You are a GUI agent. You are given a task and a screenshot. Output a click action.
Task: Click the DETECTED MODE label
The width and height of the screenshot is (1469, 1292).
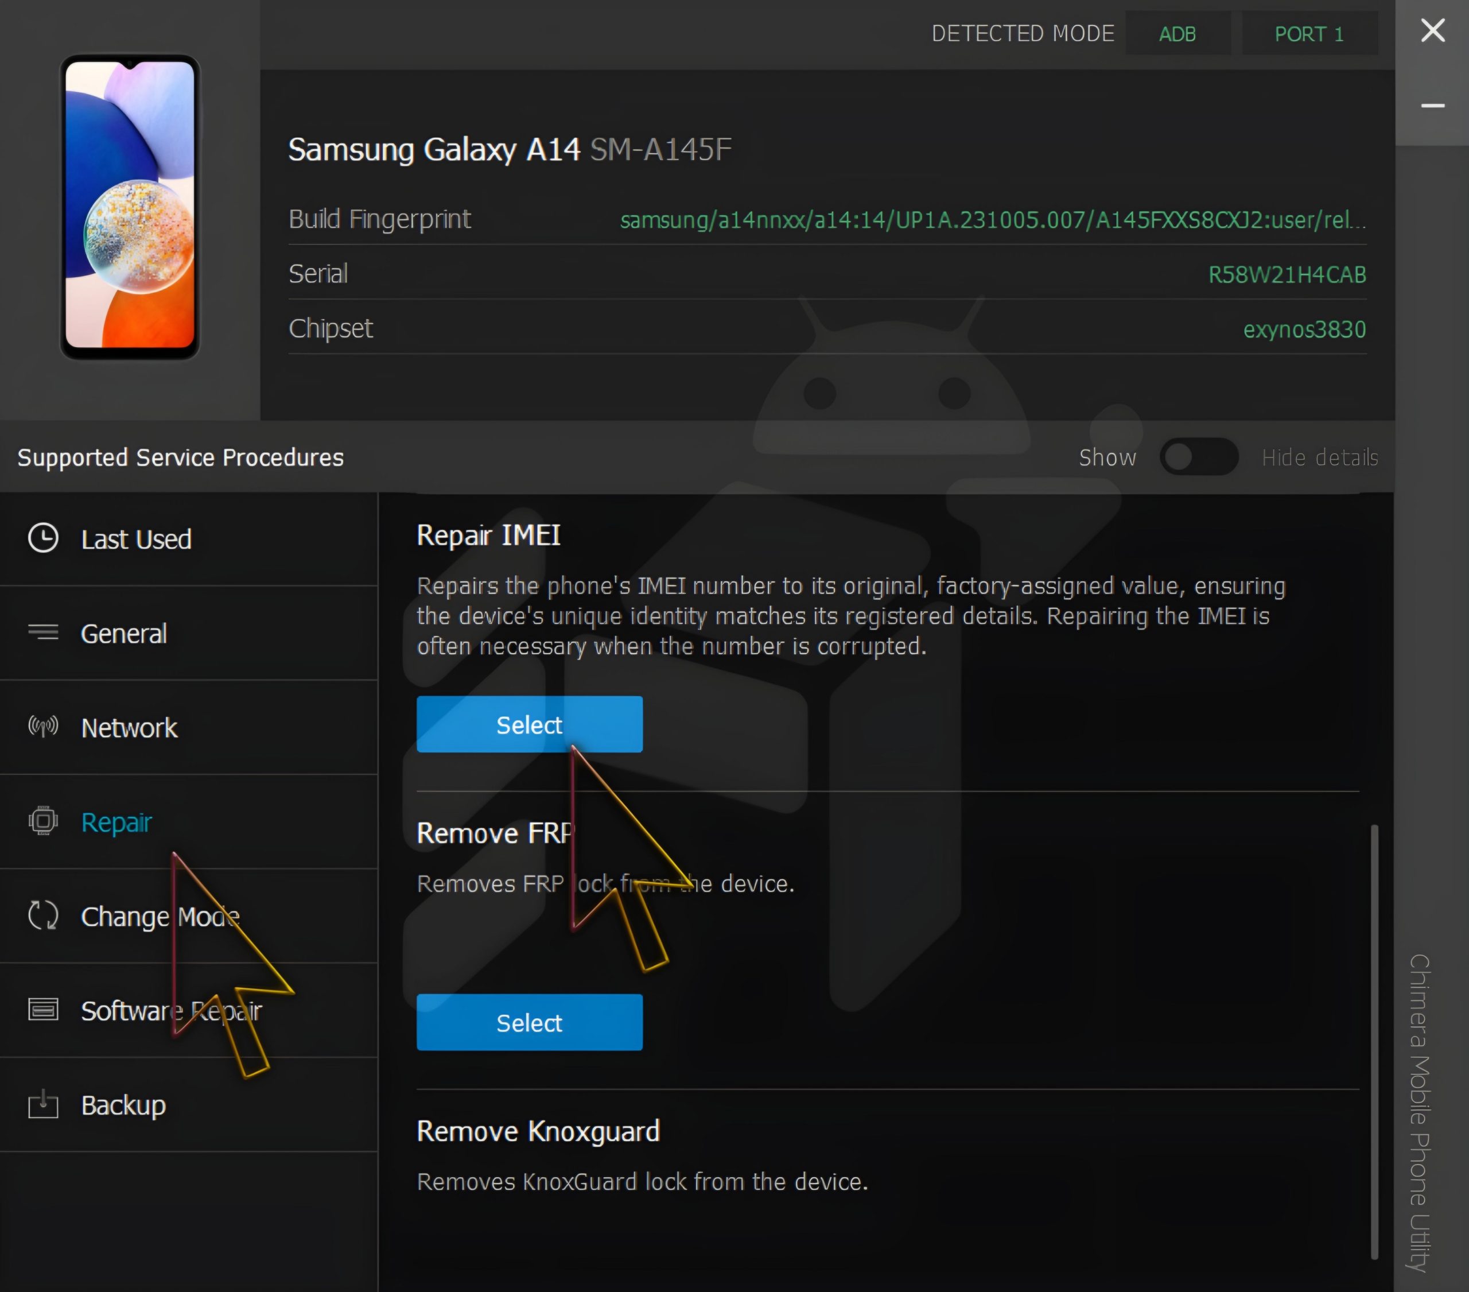click(x=1023, y=34)
